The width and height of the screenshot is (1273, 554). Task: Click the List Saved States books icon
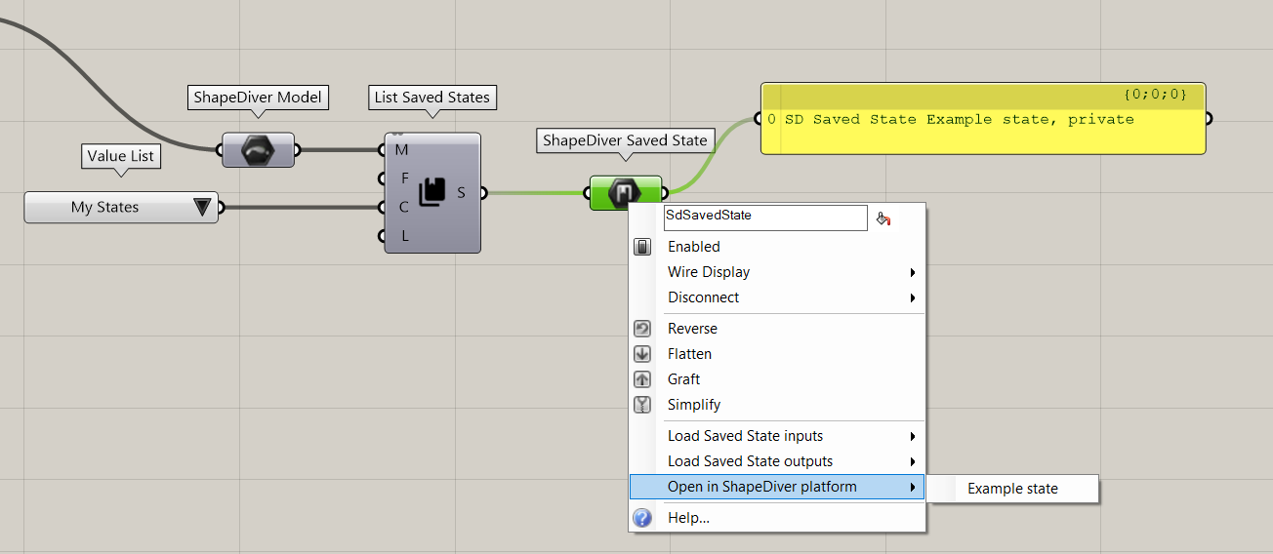point(431,193)
